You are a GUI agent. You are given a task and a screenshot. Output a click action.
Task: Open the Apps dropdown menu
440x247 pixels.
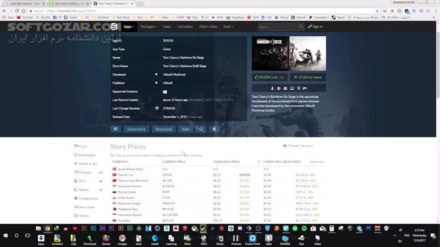[128, 26]
